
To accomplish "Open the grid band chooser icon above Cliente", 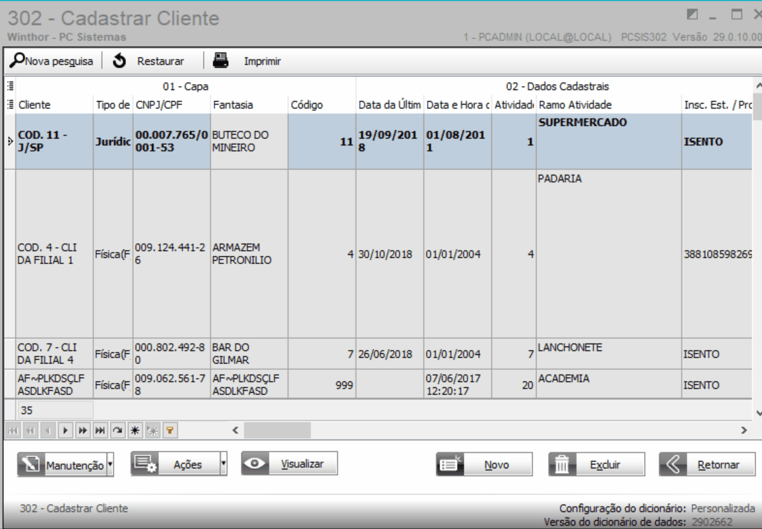I will [10, 86].
